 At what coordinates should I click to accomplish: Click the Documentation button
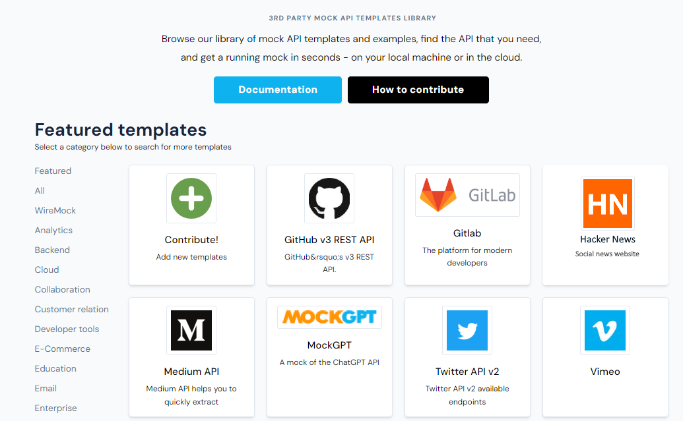278,90
